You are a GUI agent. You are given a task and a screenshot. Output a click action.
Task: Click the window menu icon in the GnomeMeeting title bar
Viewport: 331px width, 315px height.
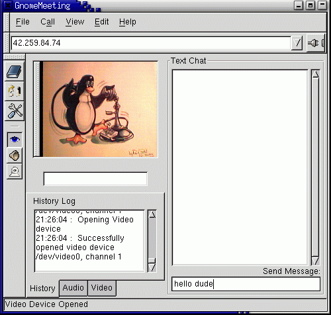[x=8, y=5]
